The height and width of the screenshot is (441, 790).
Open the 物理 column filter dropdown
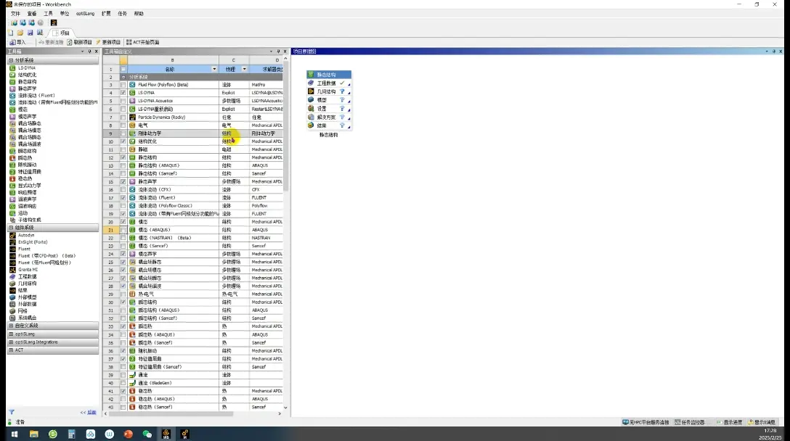pyautogui.click(x=245, y=69)
